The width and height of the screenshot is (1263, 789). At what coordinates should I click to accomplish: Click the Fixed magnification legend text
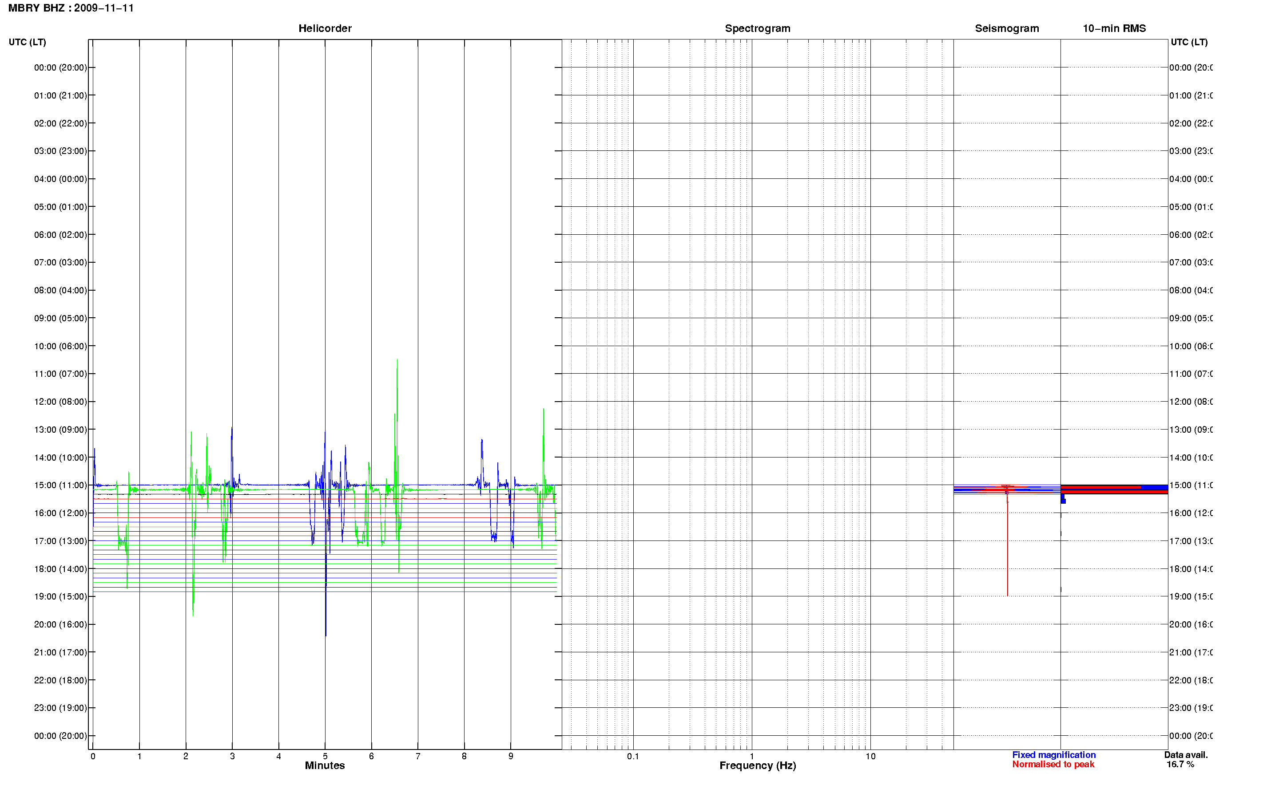[x=1054, y=755]
